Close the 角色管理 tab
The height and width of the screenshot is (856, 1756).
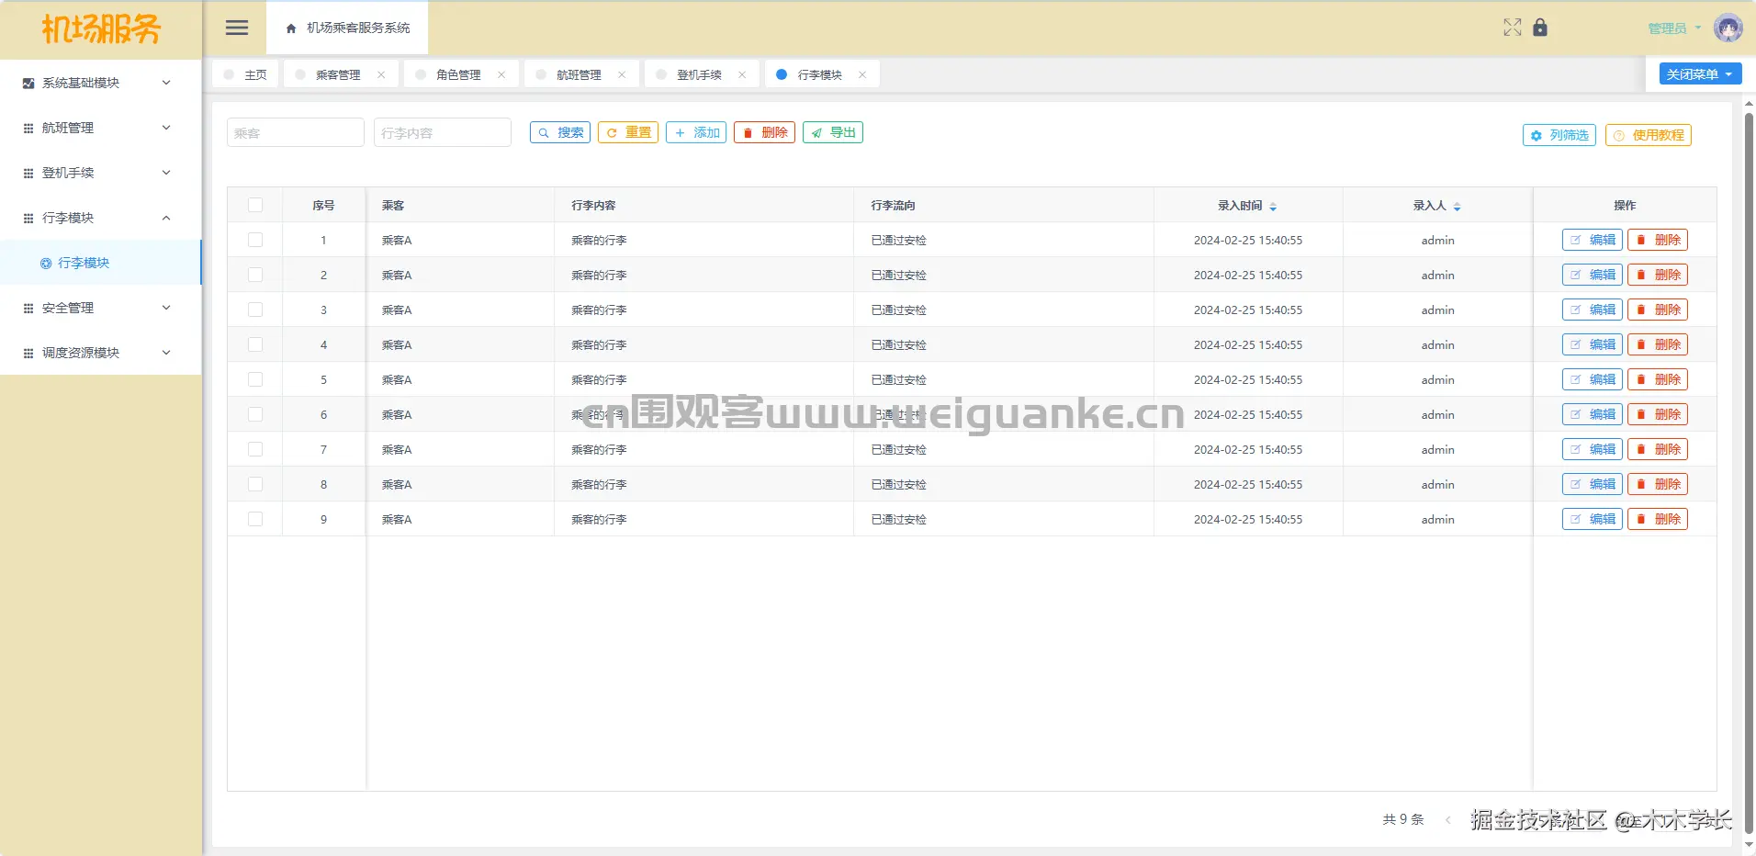(x=501, y=74)
